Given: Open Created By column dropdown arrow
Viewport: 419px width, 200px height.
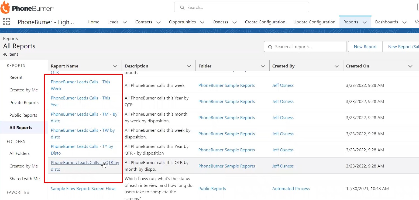Looking at the screenshot, I should coord(336,66).
